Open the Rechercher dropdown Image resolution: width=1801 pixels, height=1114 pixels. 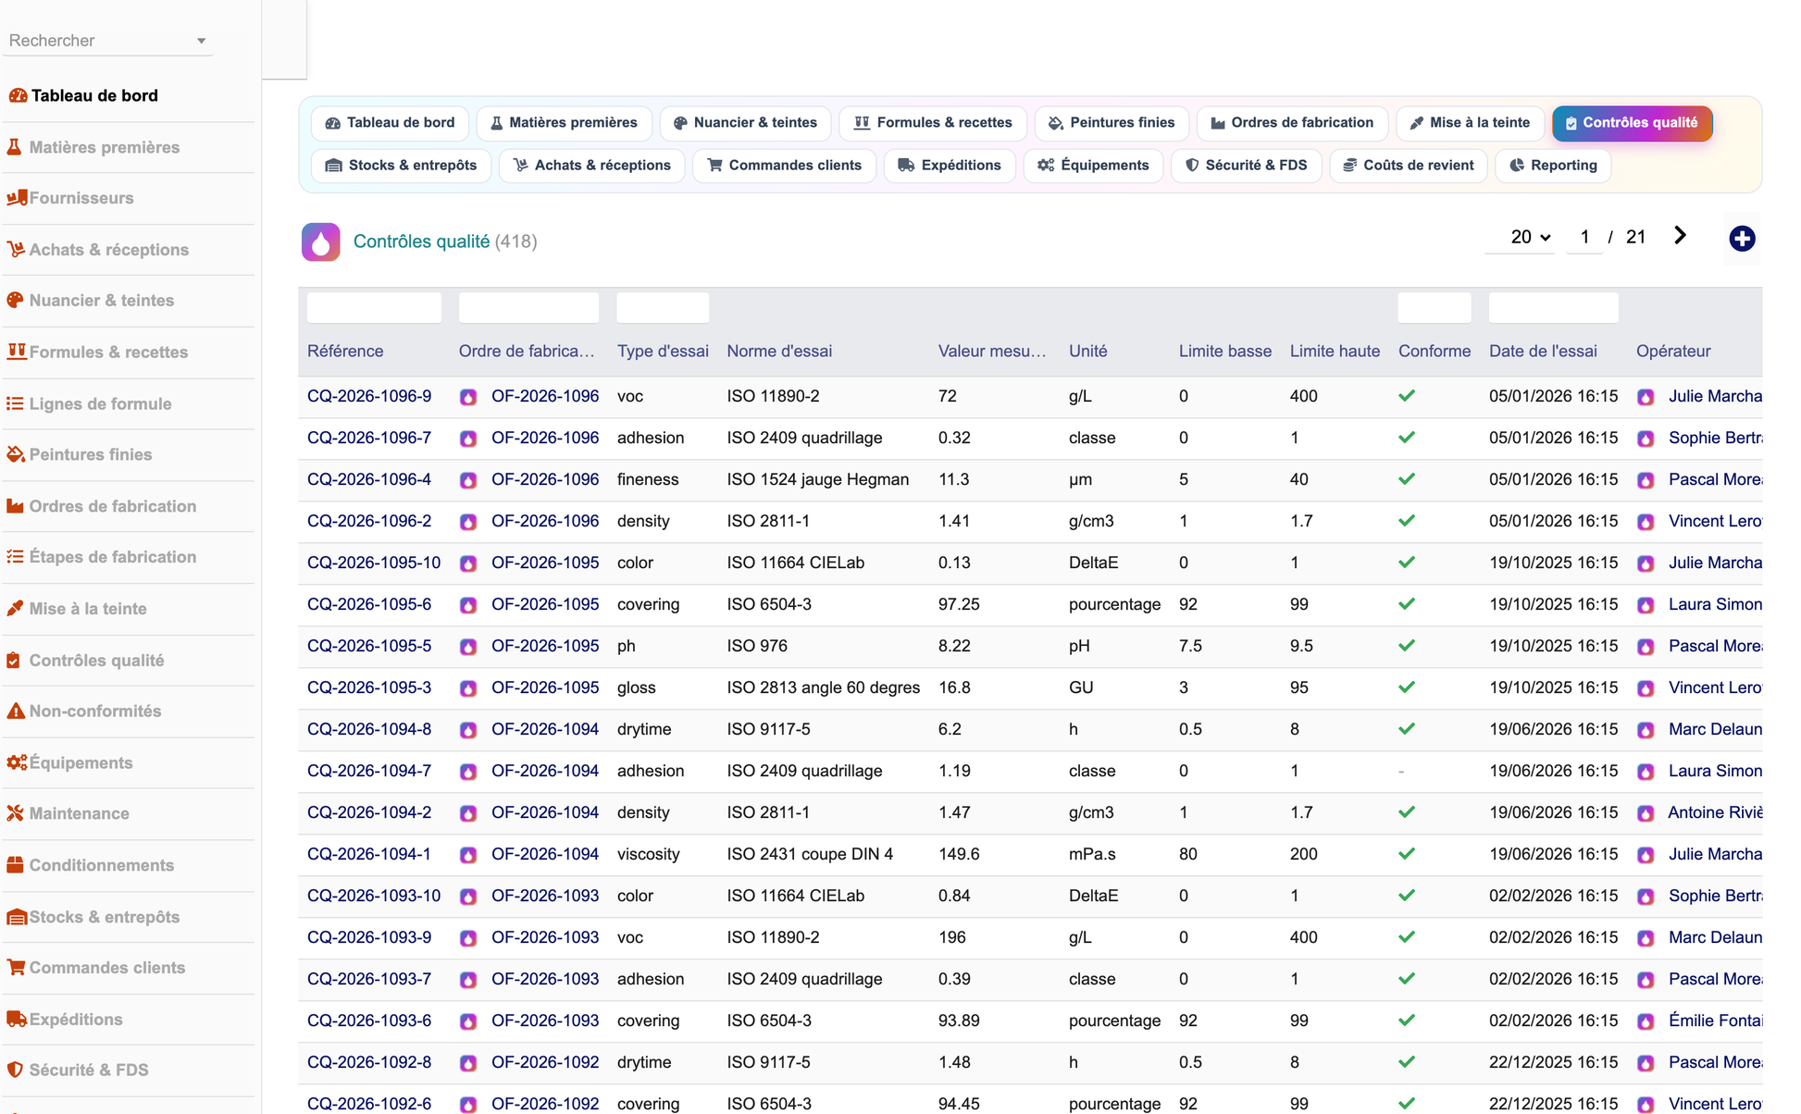[108, 41]
